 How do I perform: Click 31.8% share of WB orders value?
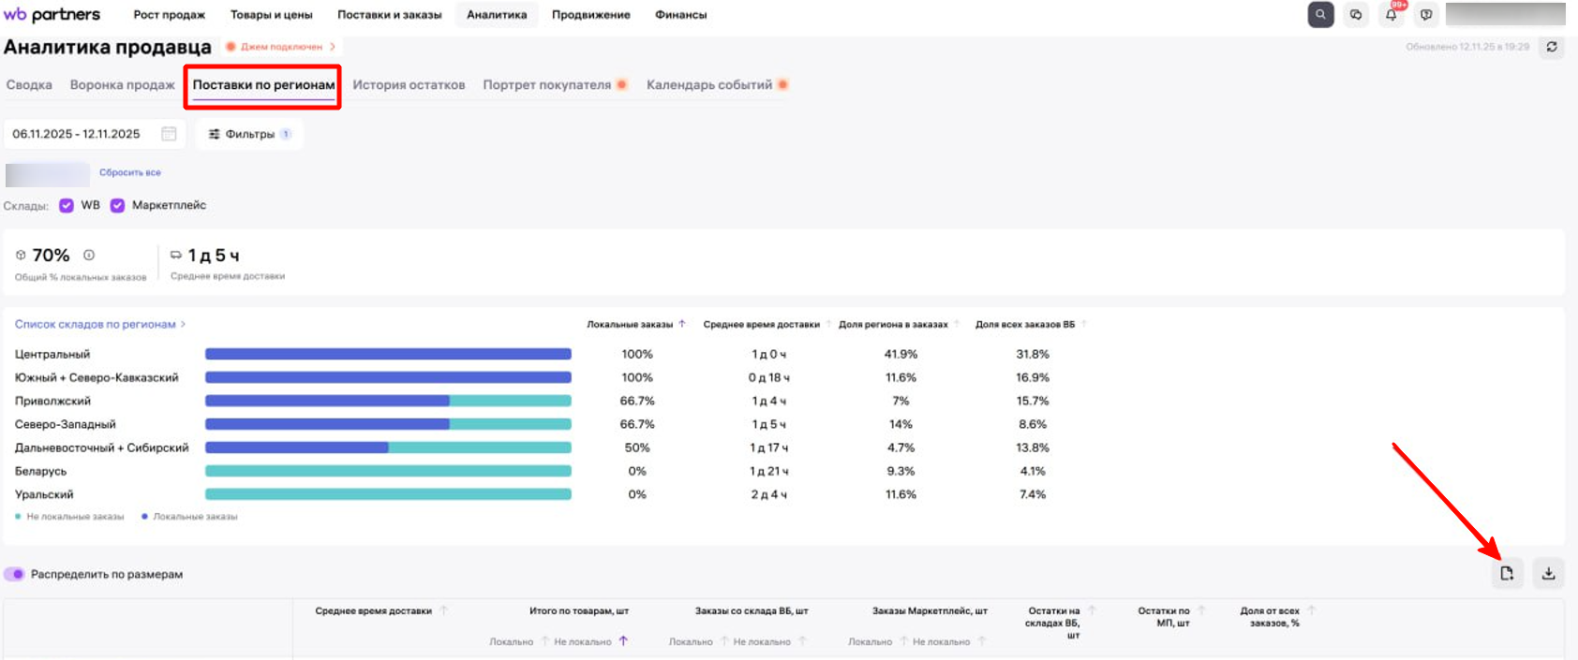tap(1033, 354)
